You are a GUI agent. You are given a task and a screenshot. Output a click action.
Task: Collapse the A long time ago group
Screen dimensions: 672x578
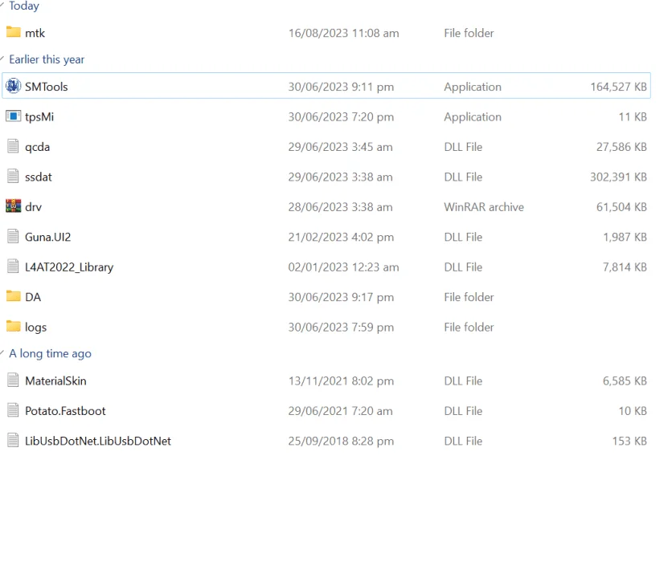(x=2, y=352)
